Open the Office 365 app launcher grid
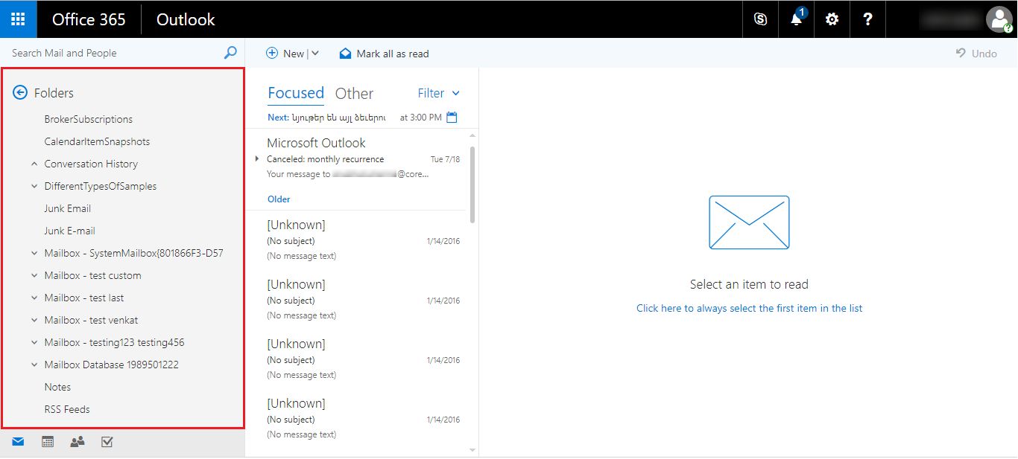 click(x=19, y=19)
